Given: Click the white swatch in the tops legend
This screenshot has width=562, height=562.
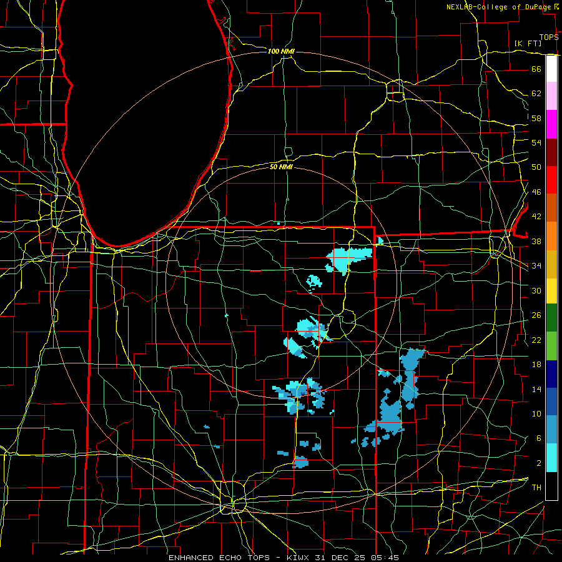Looking at the screenshot, I should (x=551, y=69).
